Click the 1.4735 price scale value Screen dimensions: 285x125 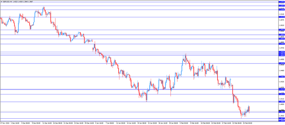282,48
